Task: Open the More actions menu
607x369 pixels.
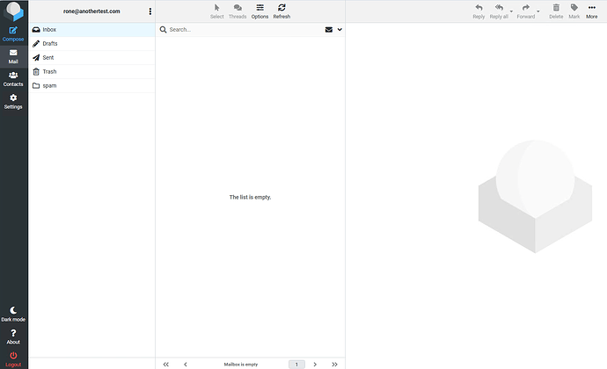Action: (592, 11)
